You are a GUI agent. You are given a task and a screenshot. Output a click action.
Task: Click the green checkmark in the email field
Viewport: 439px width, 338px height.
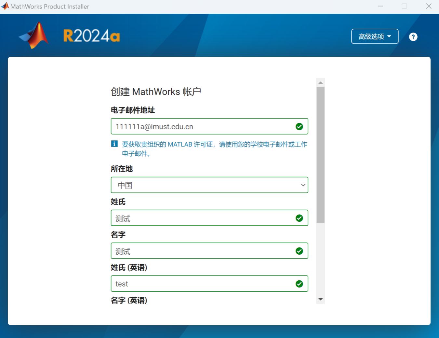pyautogui.click(x=299, y=126)
